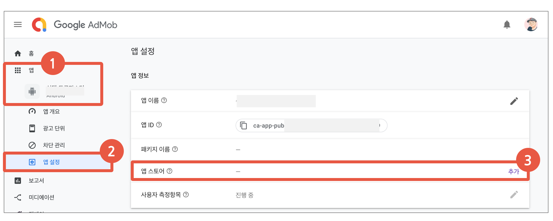Open 앱 개요 in the sidebar

(51, 111)
